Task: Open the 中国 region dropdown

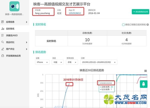Action: coord(58,62)
